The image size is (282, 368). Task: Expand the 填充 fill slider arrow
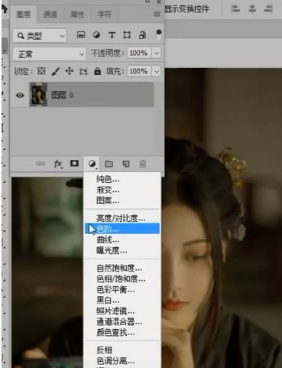(x=157, y=71)
